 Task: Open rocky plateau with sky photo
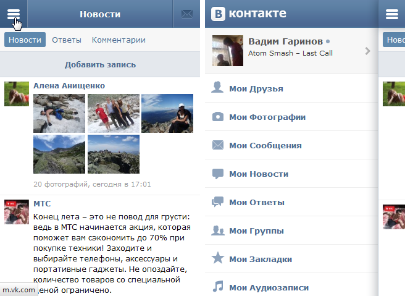coord(114,154)
